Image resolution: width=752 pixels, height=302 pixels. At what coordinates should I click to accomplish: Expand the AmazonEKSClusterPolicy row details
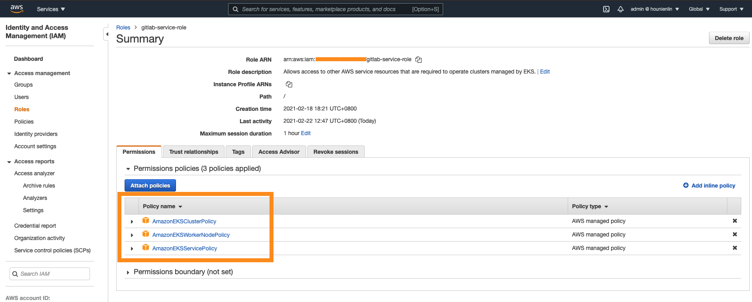coord(132,222)
